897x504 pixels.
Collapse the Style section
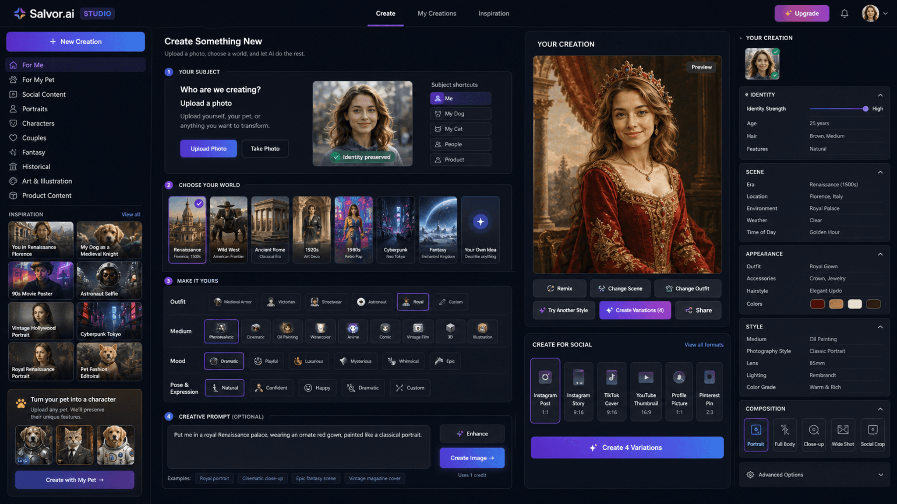click(880, 327)
